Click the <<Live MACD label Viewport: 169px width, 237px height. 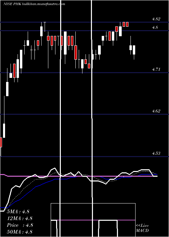[x=142, y=228]
